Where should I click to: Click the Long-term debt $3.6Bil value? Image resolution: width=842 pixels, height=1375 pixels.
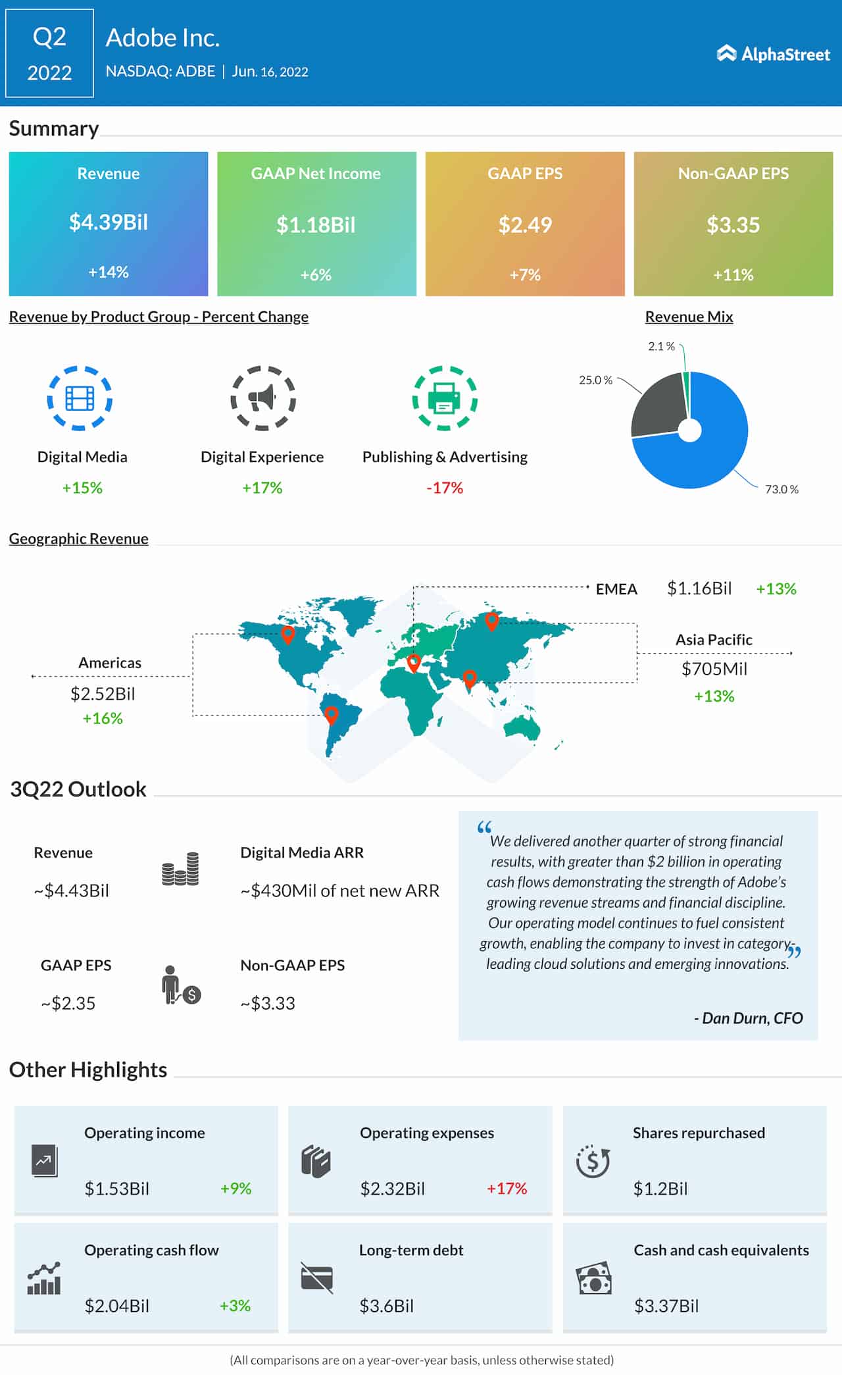click(x=387, y=1305)
